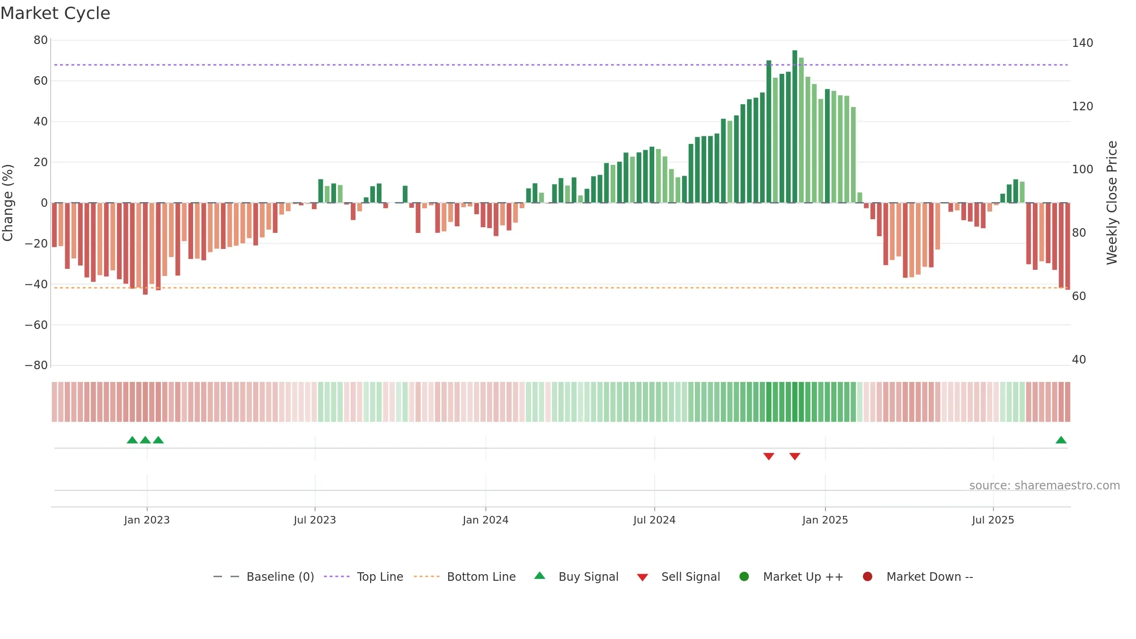The image size is (1136, 639).
Task: Click the 100 tick on the right axis
Action: coord(1083,169)
